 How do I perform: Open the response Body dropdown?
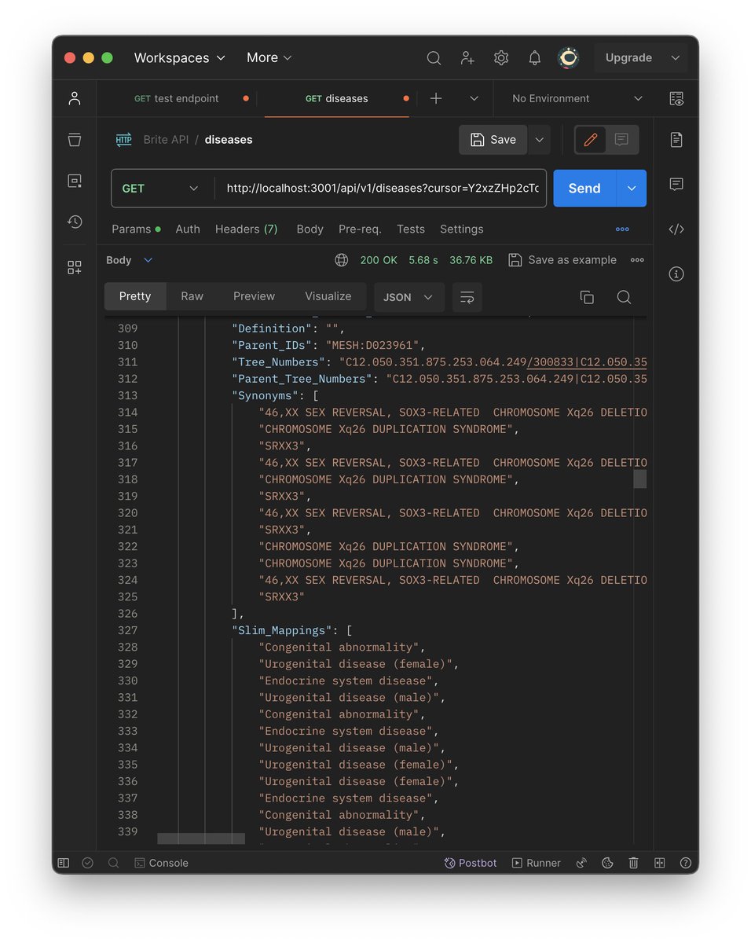click(x=130, y=260)
